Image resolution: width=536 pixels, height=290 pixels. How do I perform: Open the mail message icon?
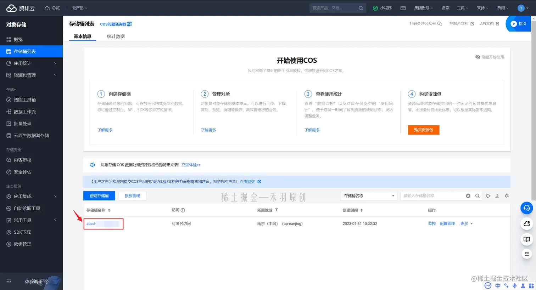tap(403, 8)
